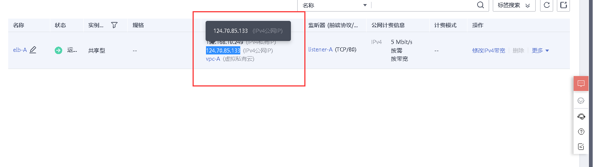Click the notes checklist icon in sidebar

tap(581, 146)
